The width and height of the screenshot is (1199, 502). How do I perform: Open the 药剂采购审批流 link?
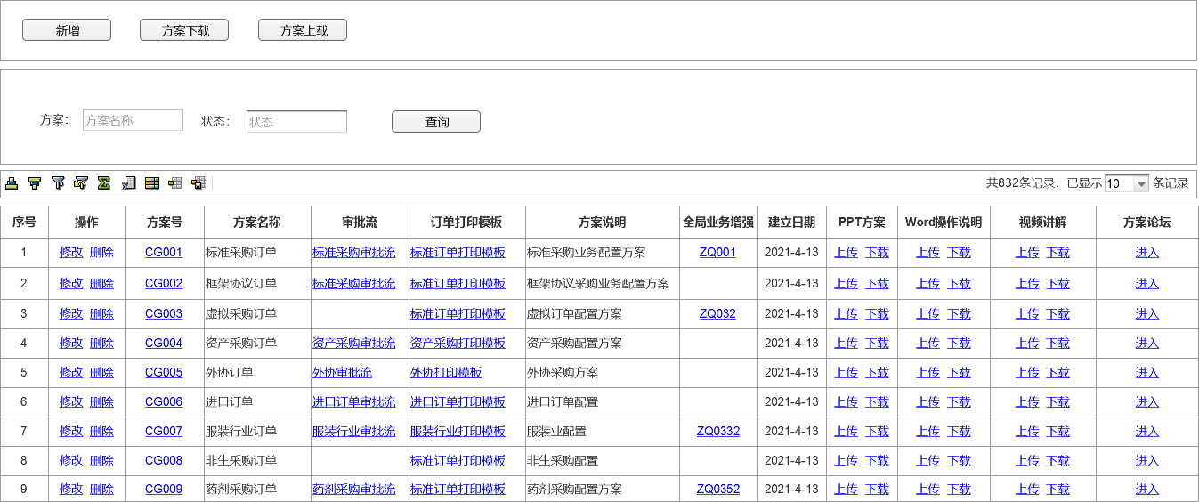[x=354, y=490]
